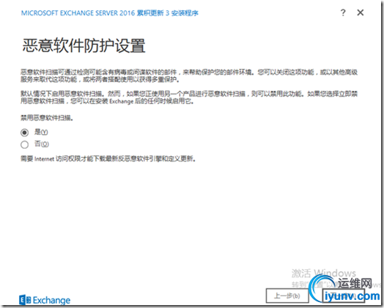Viewport: 384px width, 308px height.
Task: Click the Microsoft Exchange Server 2016 title text
Action: 110,13
